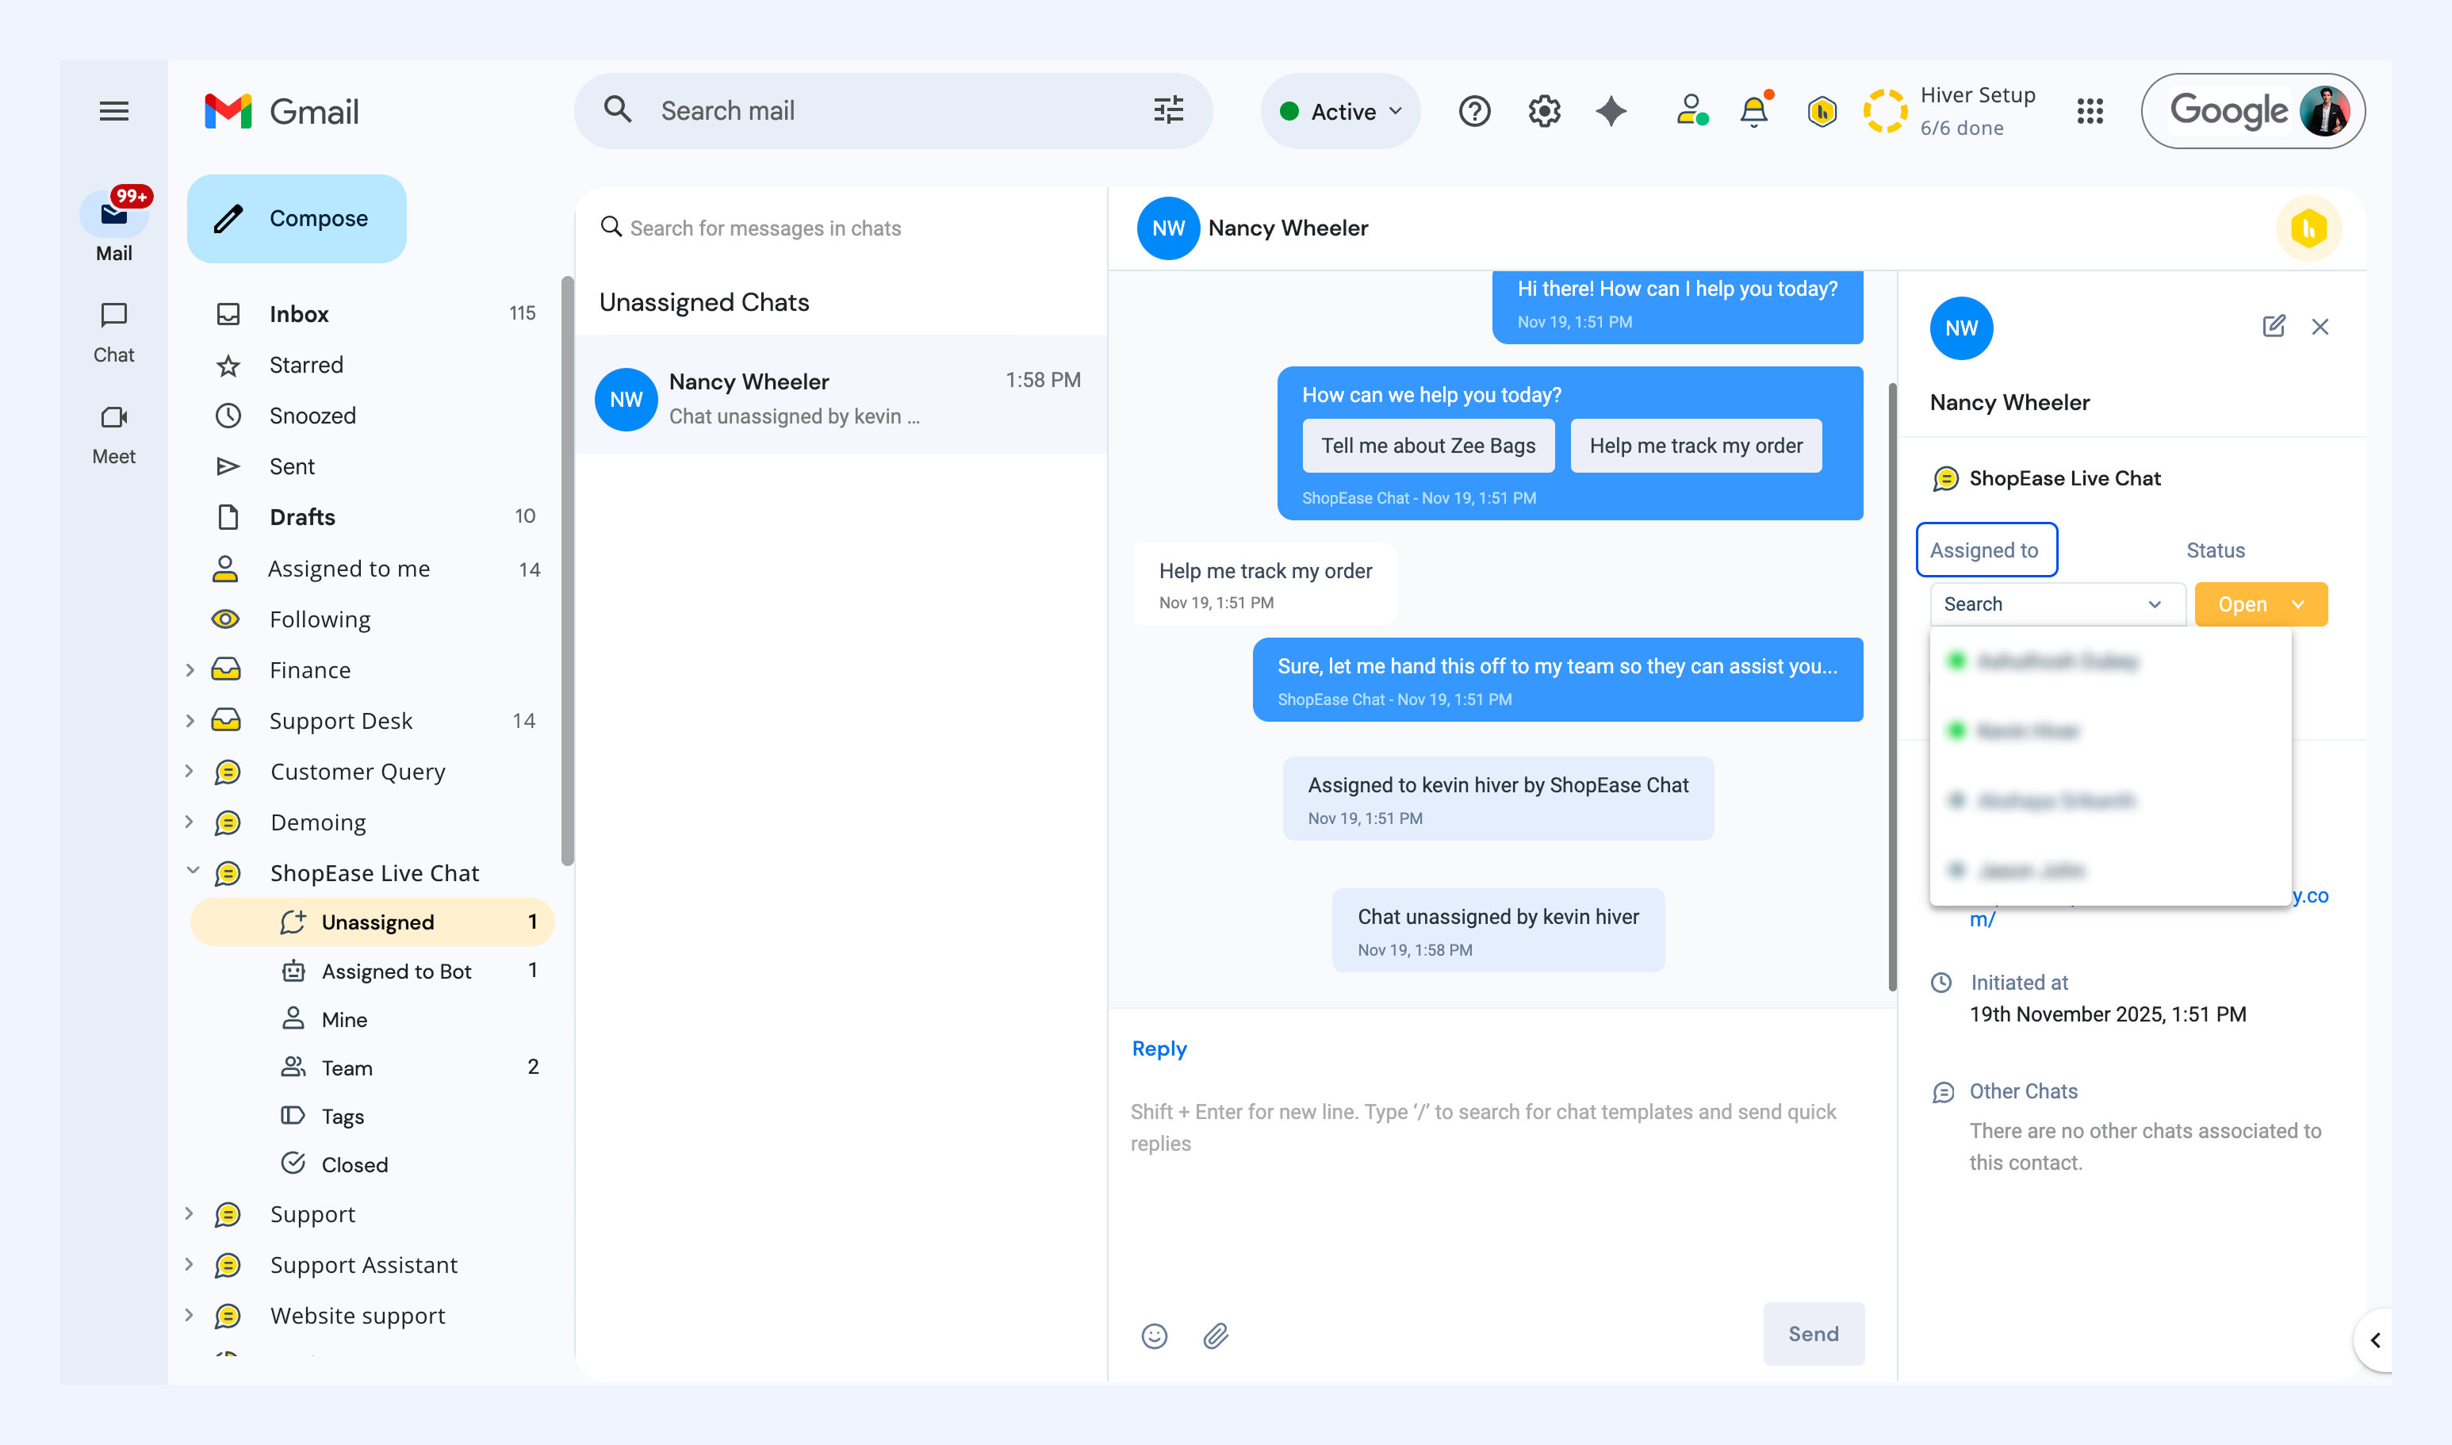The width and height of the screenshot is (2452, 1445).
Task: Change the Active availability status
Action: click(x=1340, y=111)
